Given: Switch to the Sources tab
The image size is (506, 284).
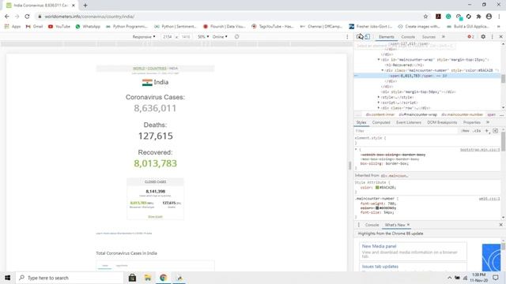Looking at the screenshot, I should pyautogui.click(x=429, y=37).
